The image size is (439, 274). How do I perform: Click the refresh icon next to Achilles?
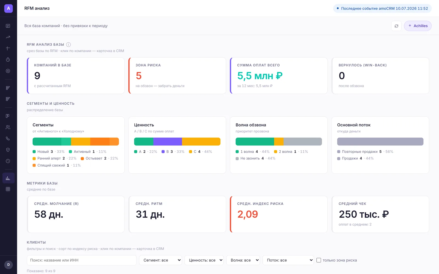click(396, 26)
